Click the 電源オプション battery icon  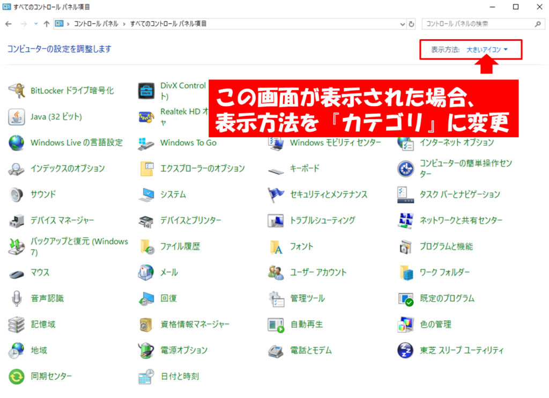[x=146, y=350]
